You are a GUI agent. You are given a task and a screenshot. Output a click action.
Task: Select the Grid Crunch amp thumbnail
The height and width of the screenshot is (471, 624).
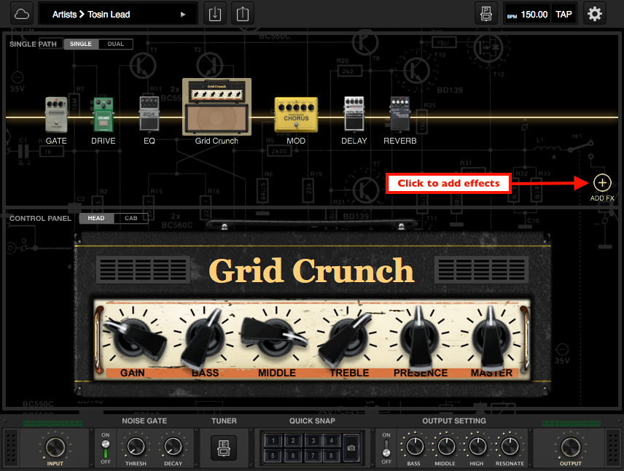(x=217, y=106)
